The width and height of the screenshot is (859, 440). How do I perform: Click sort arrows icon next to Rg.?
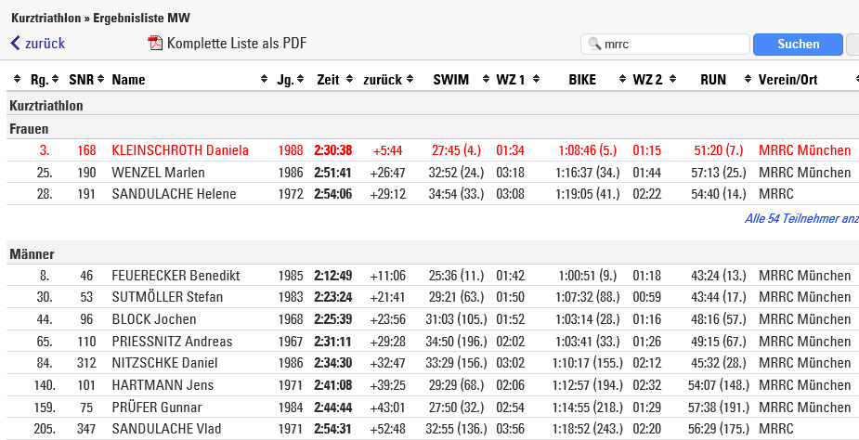click(x=55, y=80)
